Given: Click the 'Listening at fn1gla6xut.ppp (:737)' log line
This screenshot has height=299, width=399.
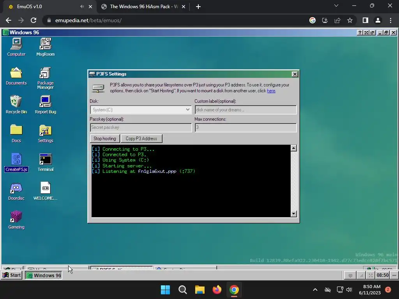Looking at the screenshot, I should click(x=143, y=171).
